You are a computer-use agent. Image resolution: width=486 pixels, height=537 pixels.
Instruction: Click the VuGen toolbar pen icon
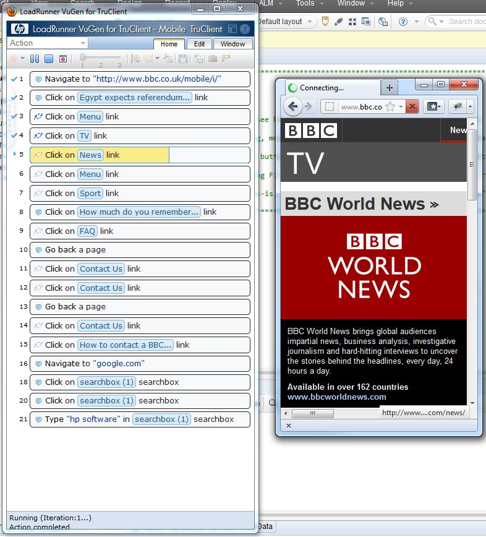(x=338, y=22)
